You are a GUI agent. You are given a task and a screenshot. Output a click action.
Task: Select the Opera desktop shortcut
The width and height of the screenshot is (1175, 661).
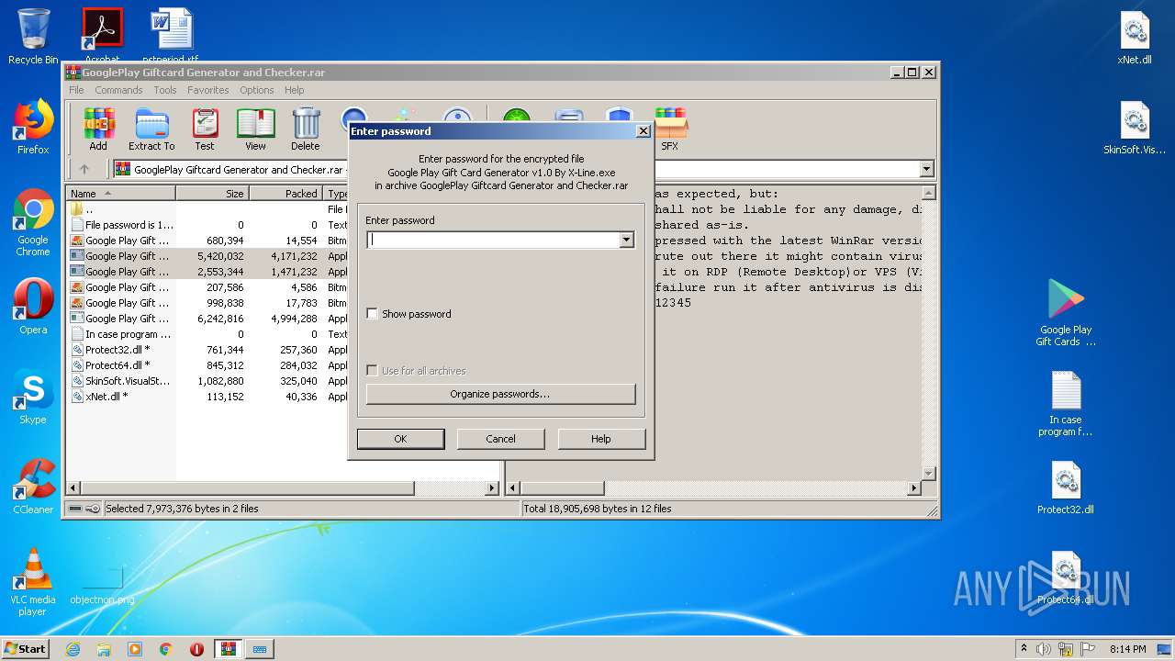[x=33, y=307]
